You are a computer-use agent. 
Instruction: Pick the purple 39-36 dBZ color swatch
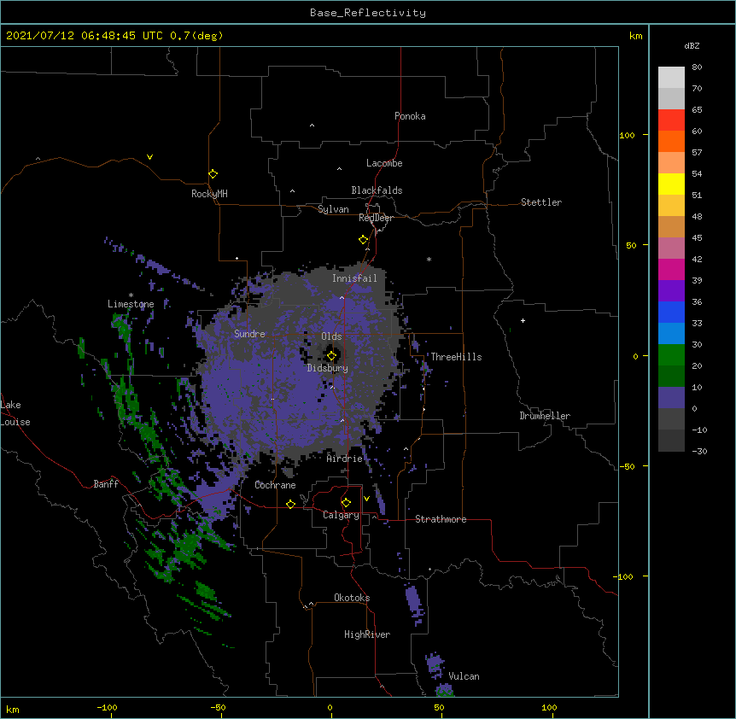pyautogui.click(x=671, y=291)
